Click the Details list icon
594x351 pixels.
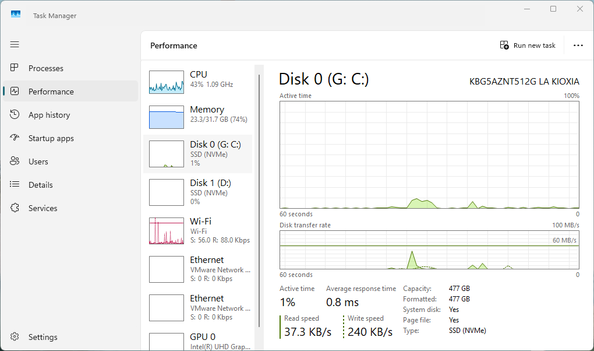tap(15, 184)
